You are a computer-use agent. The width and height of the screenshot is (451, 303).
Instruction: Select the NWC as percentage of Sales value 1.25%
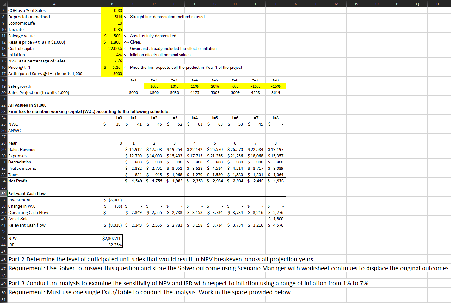(x=111, y=61)
